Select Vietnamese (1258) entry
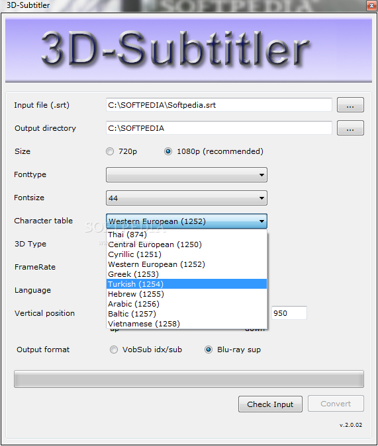 [x=187, y=324]
